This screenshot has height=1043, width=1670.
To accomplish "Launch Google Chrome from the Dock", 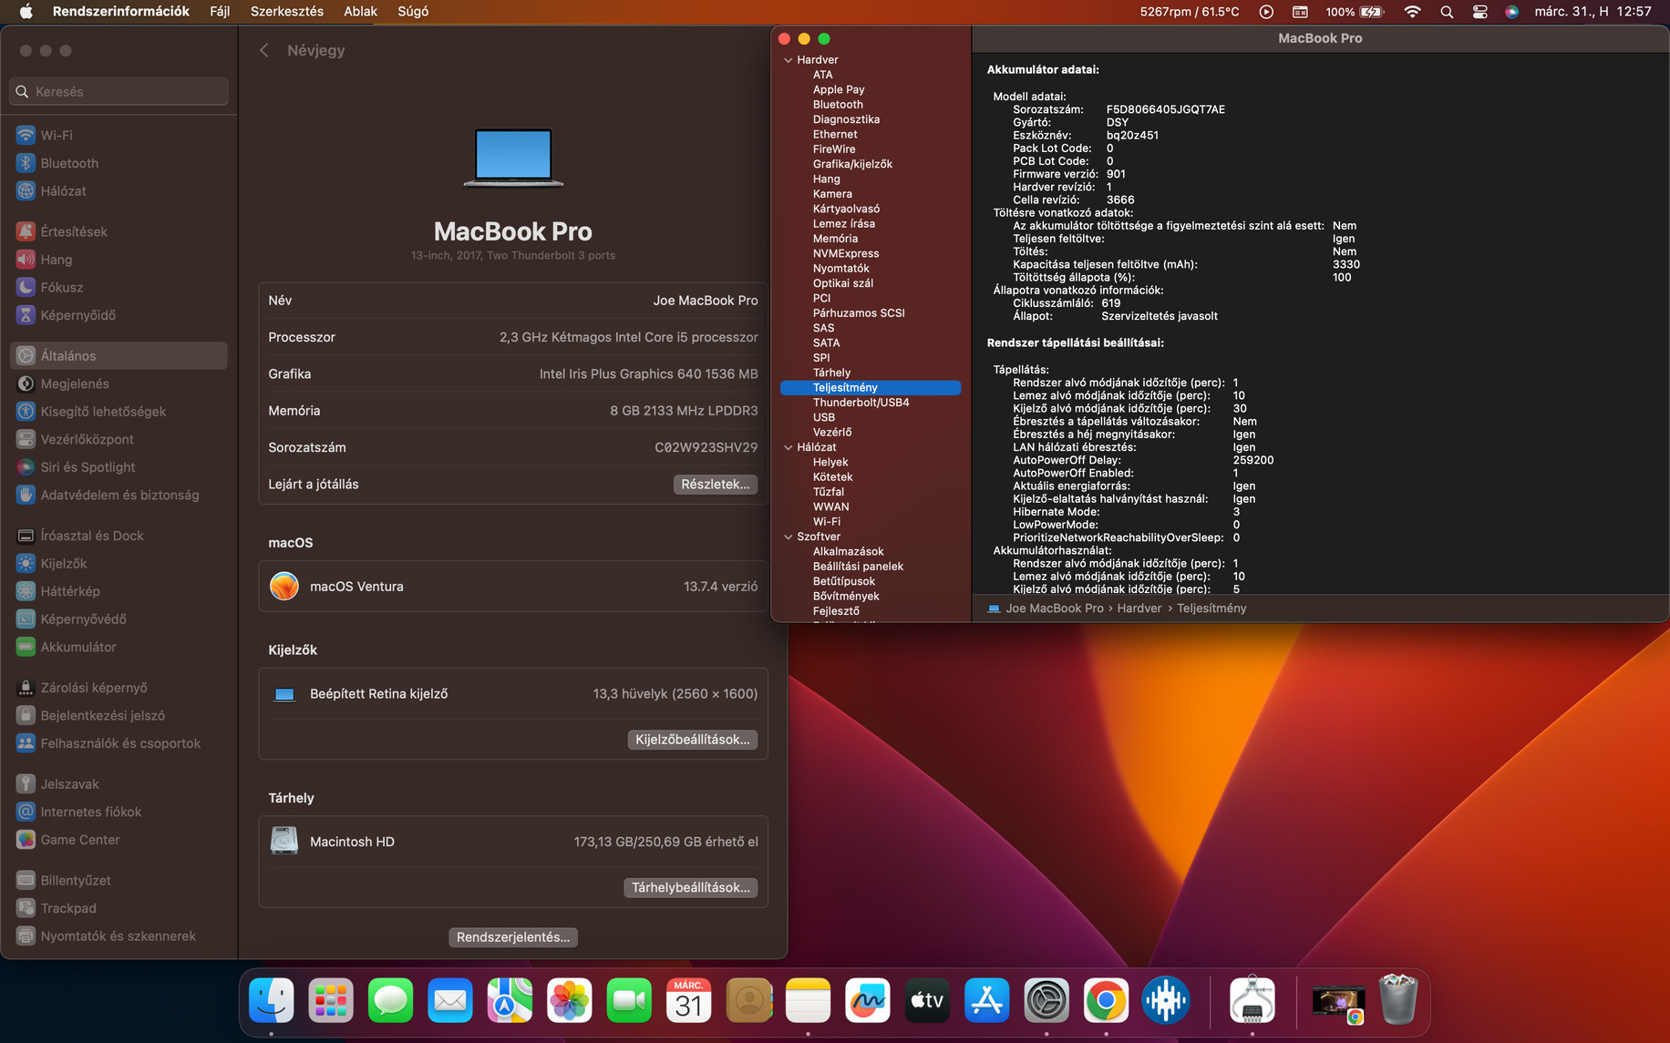I will 1107,1001.
